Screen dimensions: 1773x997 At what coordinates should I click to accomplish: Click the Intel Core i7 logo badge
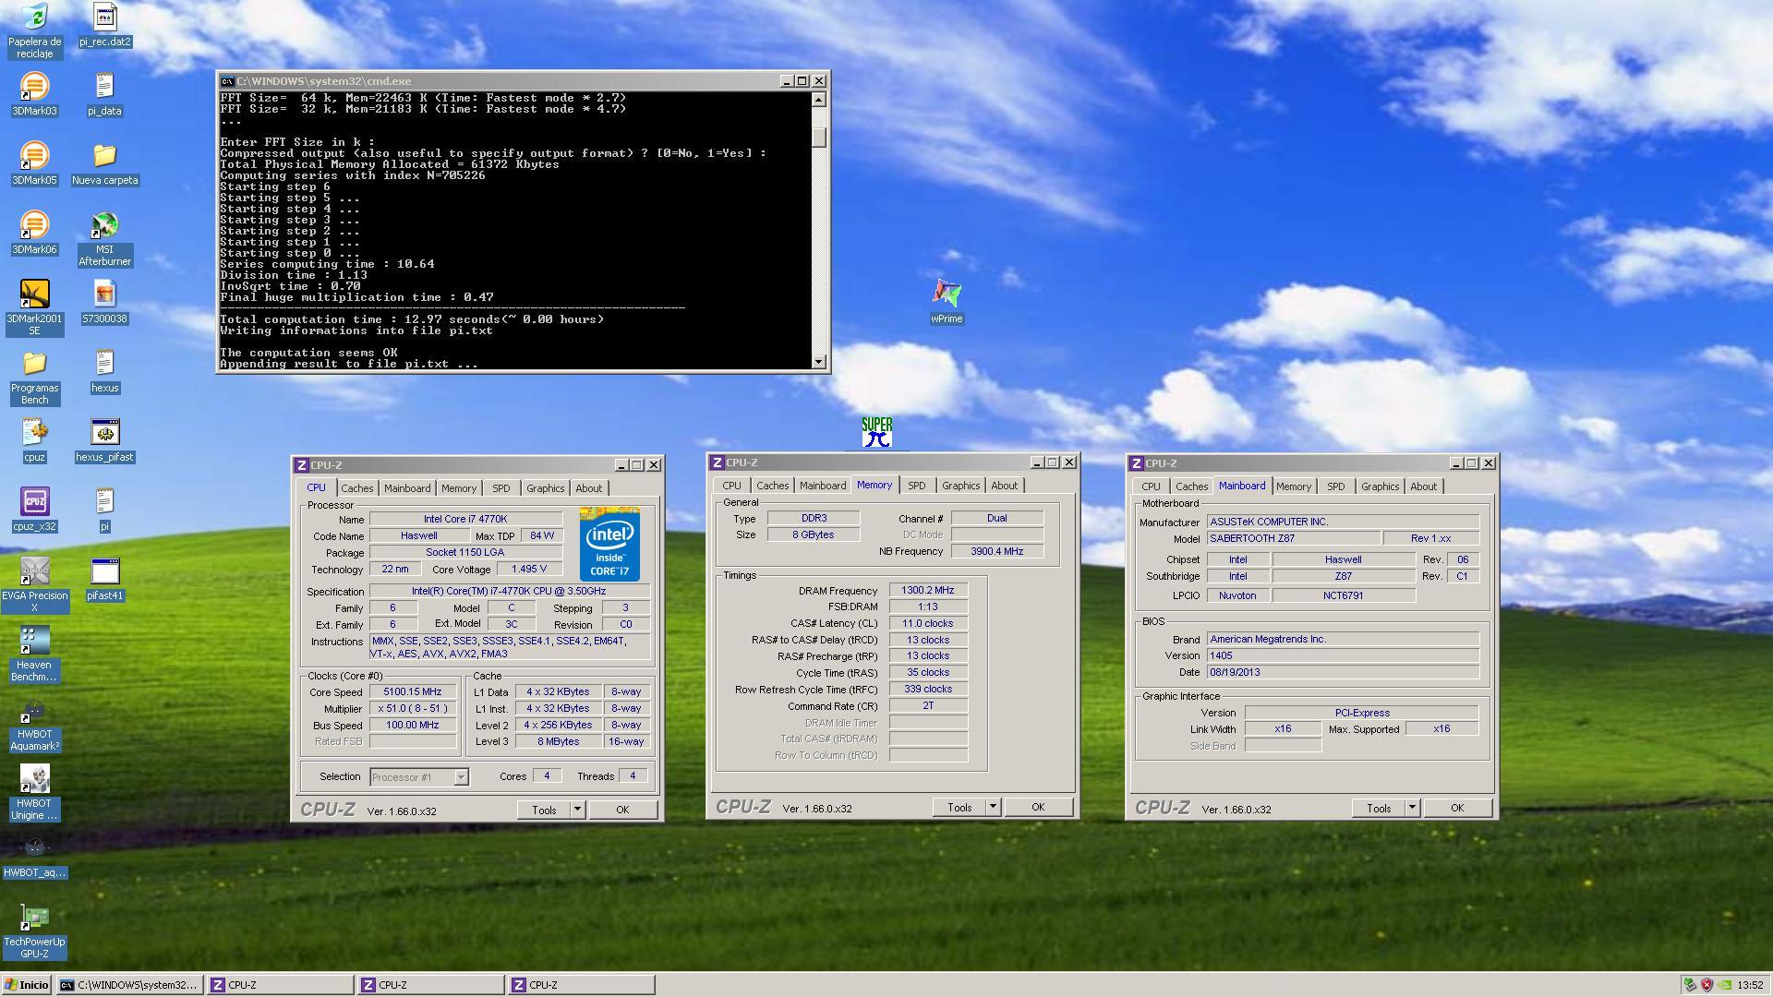pos(609,544)
